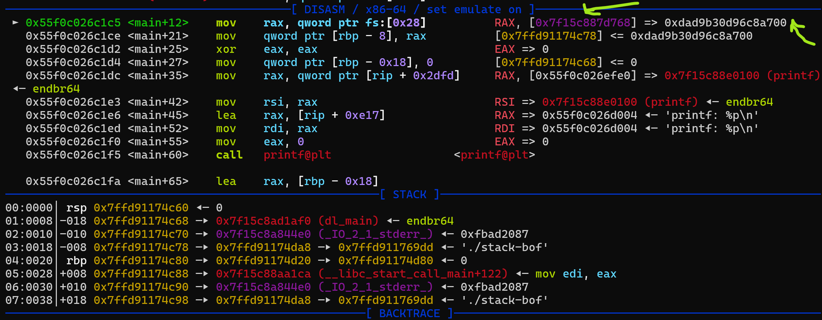Click the green hand-drawn arrow near the DISASM header
The height and width of the screenshot is (320, 822).
608,8
